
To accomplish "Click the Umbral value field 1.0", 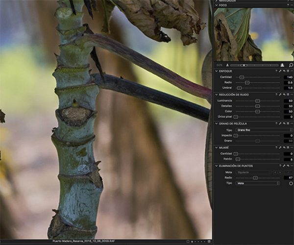I will pyautogui.click(x=289, y=88).
